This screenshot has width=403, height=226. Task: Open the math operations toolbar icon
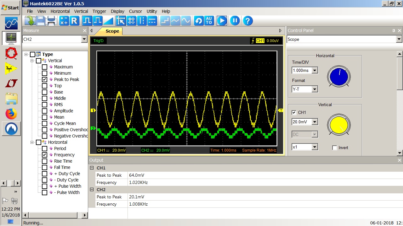64,21
